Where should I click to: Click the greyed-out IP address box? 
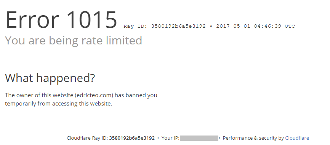[x=199, y=138]
